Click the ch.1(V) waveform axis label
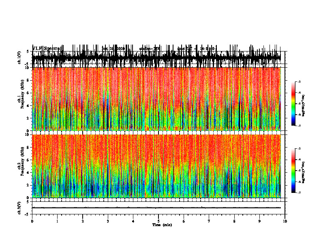Viewport: 321px width, 248px height. [19, 58]
